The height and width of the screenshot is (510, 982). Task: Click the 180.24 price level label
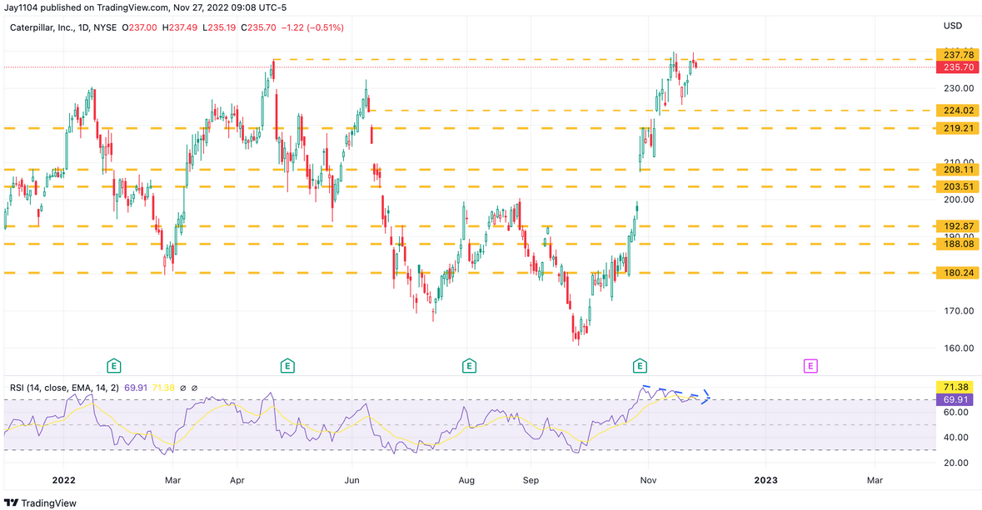(x=958, y=273)
